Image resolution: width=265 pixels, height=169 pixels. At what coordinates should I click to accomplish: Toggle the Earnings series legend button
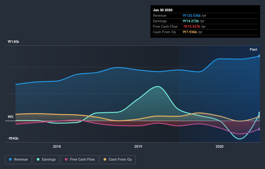46,160
